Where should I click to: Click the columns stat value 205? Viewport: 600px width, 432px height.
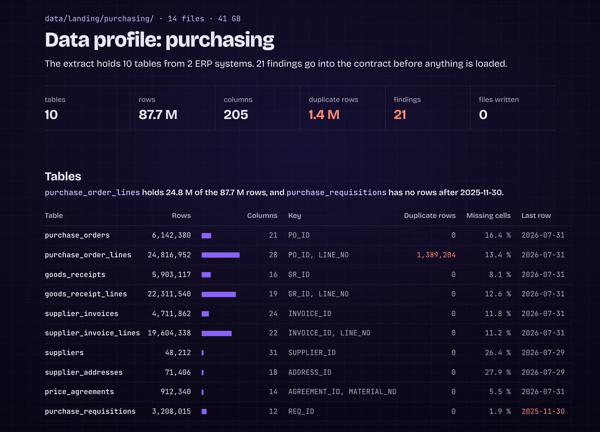point(236,114)
